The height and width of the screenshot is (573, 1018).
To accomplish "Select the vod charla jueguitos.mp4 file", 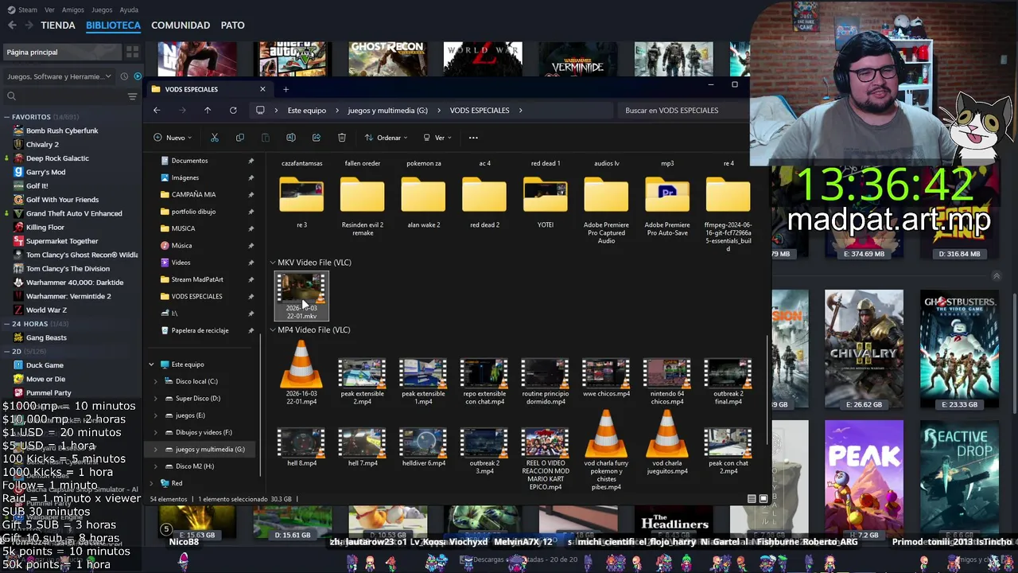I will (667, 442).
